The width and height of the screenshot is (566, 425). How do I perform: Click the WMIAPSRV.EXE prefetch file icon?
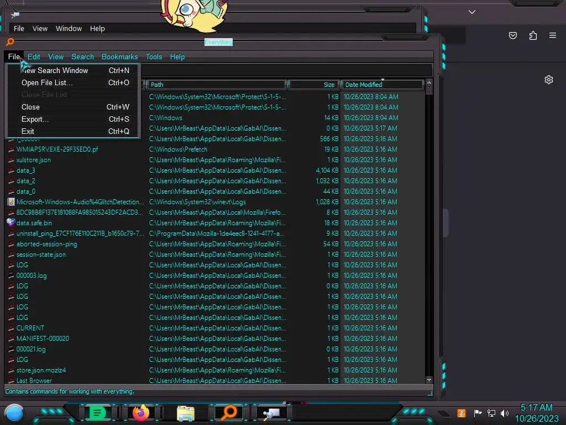11,149
